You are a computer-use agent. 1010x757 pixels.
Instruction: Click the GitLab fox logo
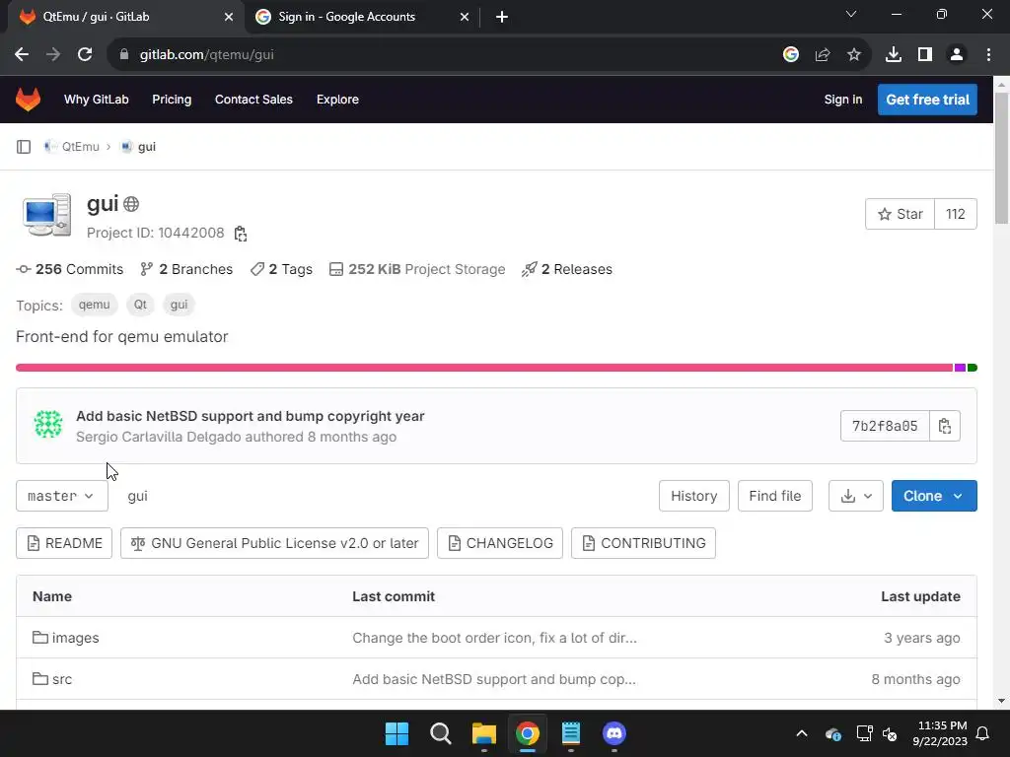coord(28,100)
